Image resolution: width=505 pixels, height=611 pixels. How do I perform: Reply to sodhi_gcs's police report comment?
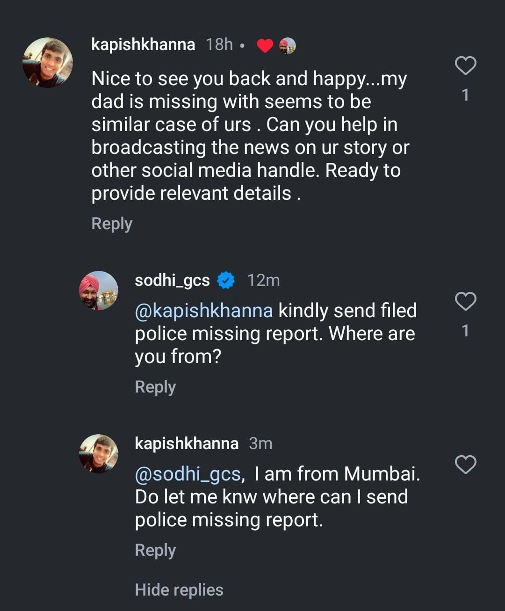tap(155, 387)
